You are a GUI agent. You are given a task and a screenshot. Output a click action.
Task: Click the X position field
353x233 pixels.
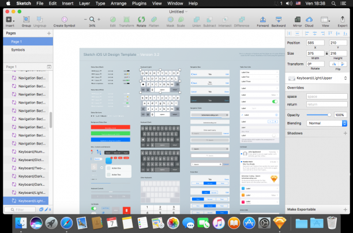[x=315, y=43]
